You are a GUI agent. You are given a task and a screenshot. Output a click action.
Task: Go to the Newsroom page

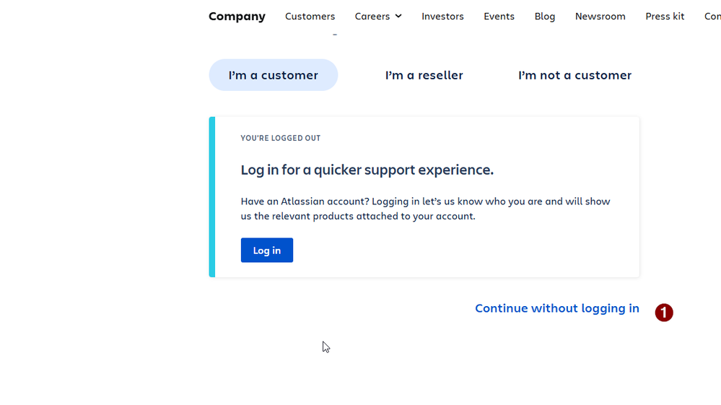600,16
